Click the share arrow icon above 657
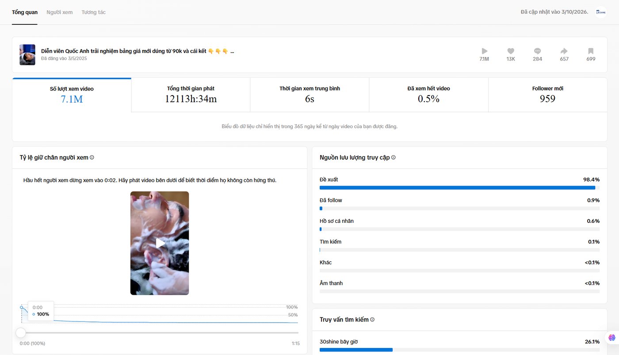The image size is (619, 355). point(564,51)
